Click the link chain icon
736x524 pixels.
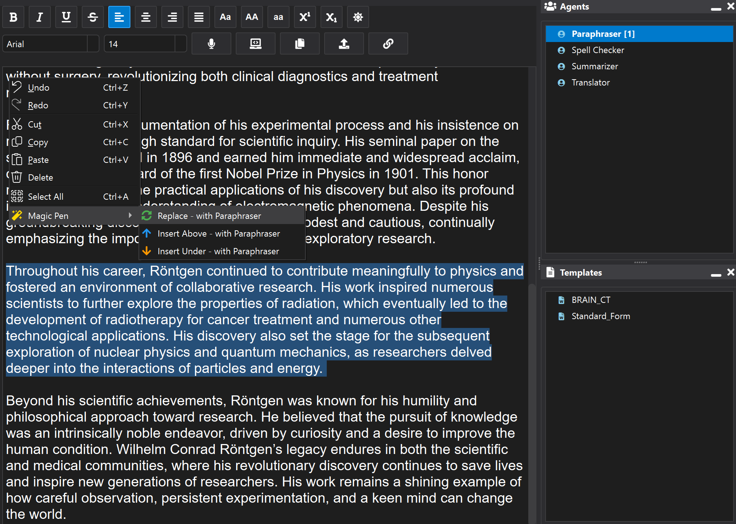[x=388, y=44]
